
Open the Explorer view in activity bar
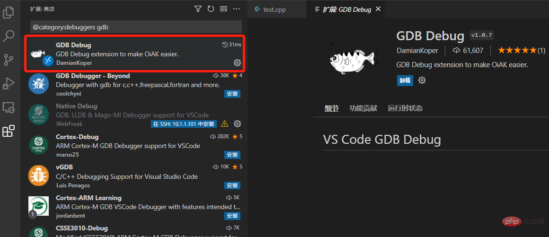(x=9, y=12)
